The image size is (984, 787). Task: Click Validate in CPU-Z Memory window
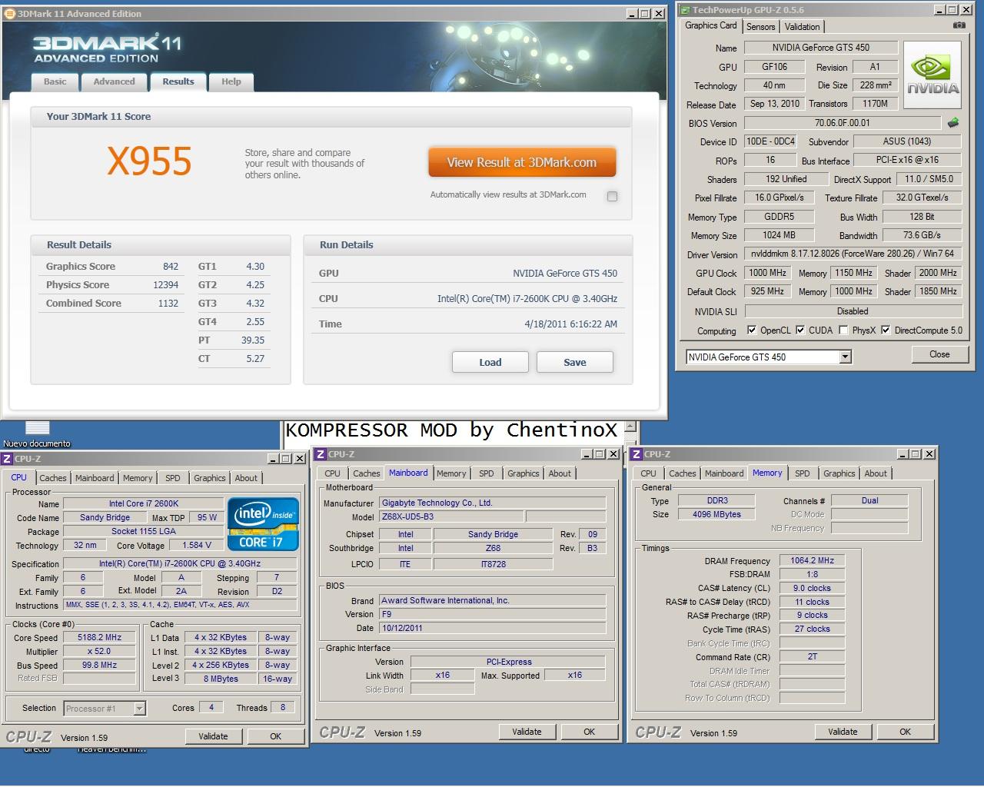pyautogui.click(x=843, y=732)
